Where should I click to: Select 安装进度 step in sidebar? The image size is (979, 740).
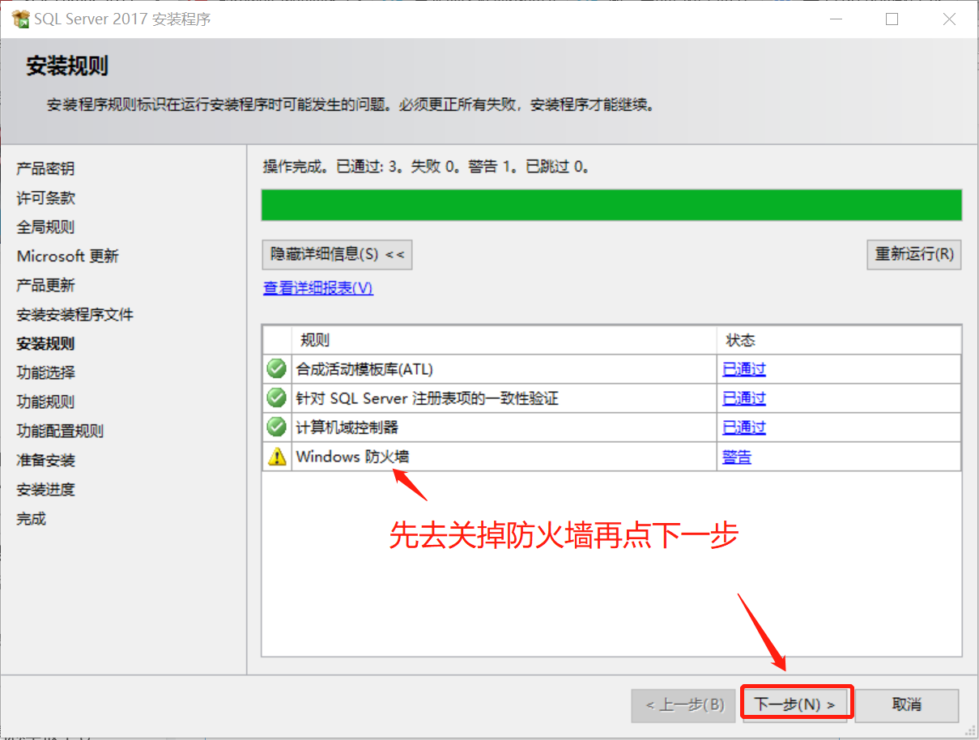pos(45,489)
